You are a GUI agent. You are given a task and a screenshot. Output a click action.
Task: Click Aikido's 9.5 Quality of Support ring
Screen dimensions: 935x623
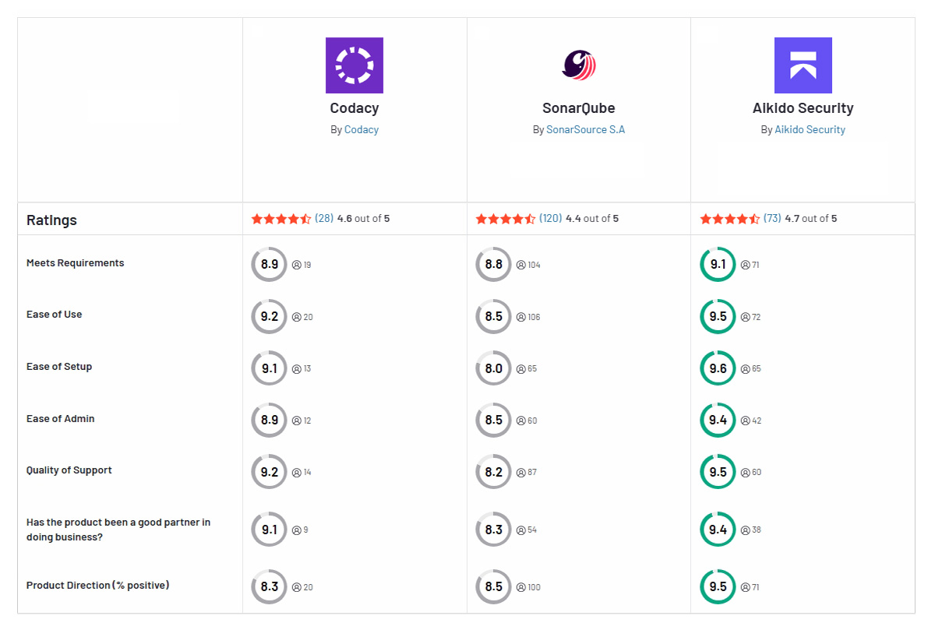tap(718, 472)
